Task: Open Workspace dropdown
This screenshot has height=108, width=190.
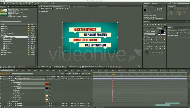Action: [x=159, y=3]
